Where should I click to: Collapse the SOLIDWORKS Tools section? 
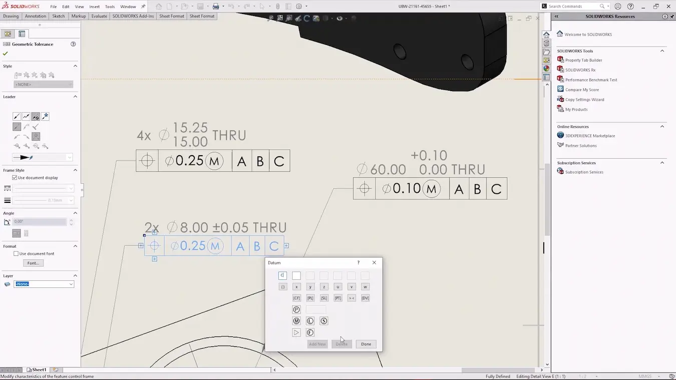click(x=662, y=51)
